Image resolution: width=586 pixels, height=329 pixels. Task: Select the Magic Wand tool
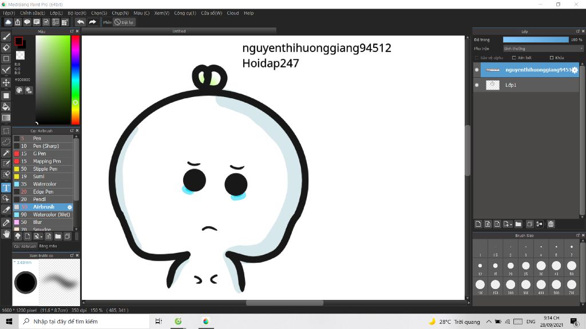tap(6, 153)
